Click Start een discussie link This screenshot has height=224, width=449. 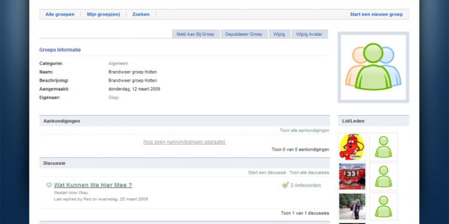tap(267, 173)
